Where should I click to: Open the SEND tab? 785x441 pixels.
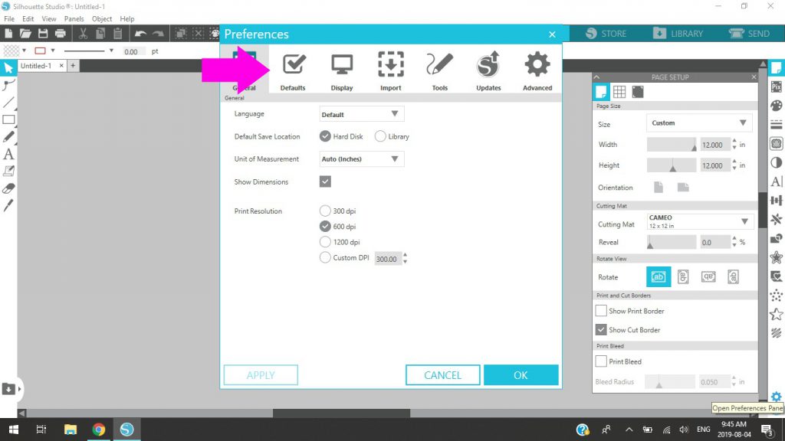click(749, 34)
